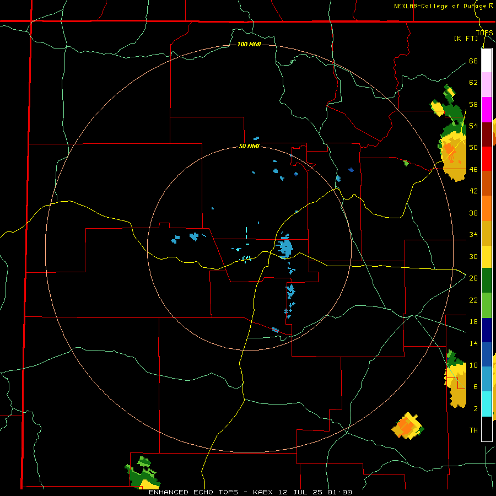Click the sky blue legend band above cyan
The width and height of the screenshot is (496, 496).
(487, 379)
